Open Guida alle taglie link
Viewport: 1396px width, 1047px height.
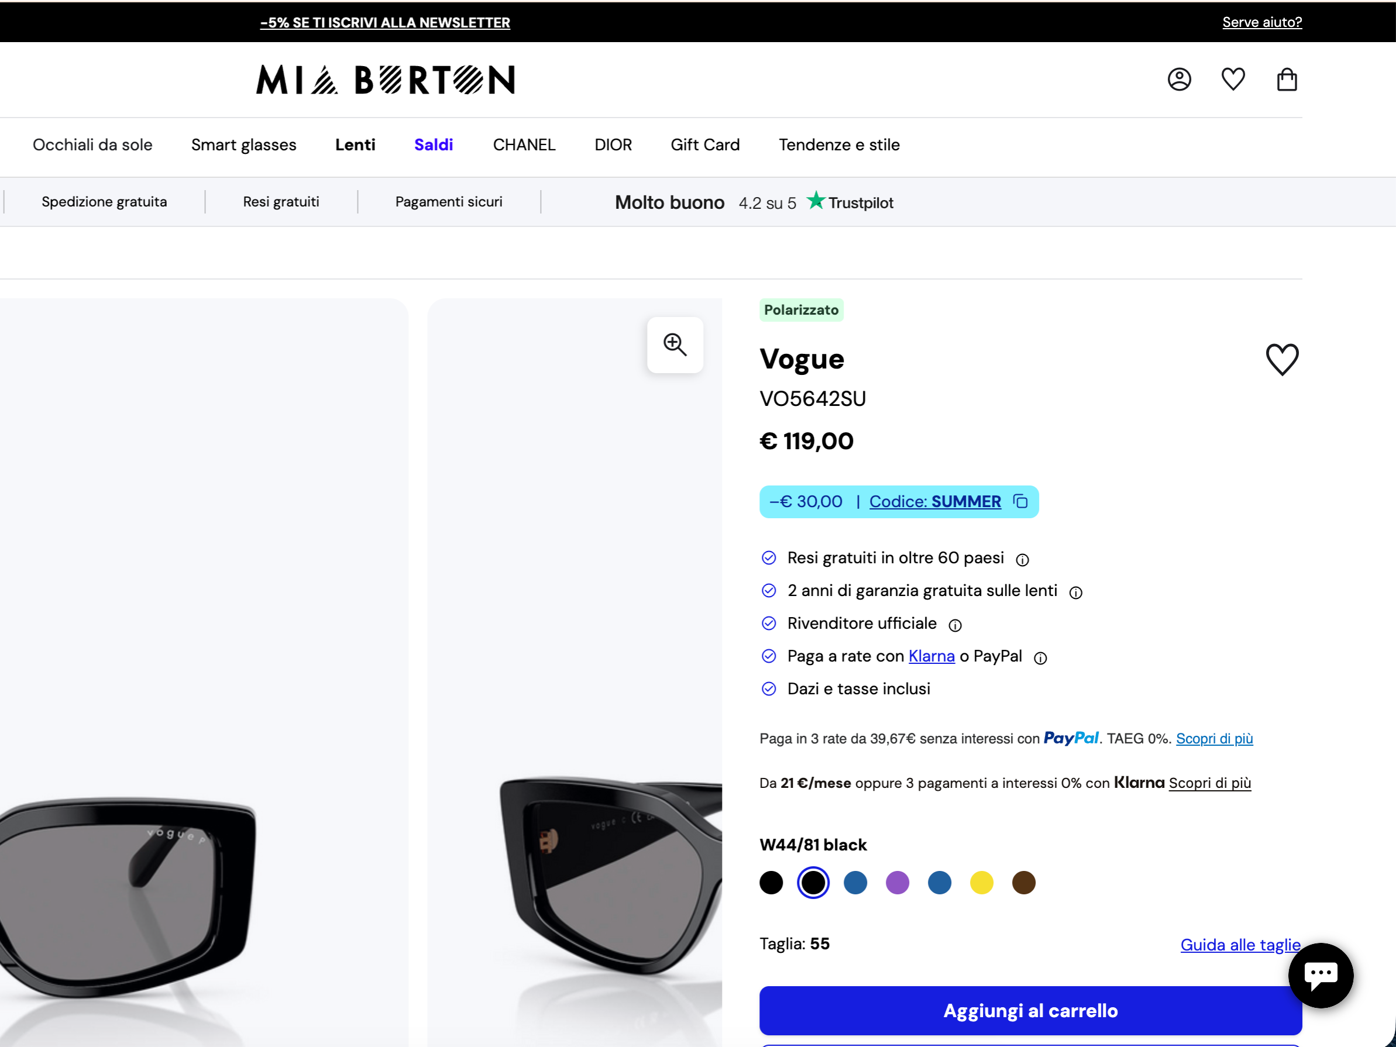click(1240, 945)
